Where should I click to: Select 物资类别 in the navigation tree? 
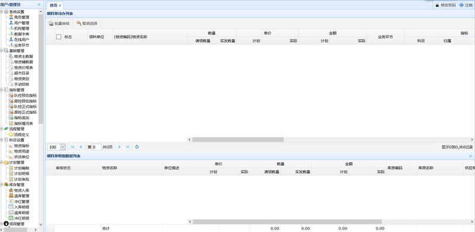22,79
